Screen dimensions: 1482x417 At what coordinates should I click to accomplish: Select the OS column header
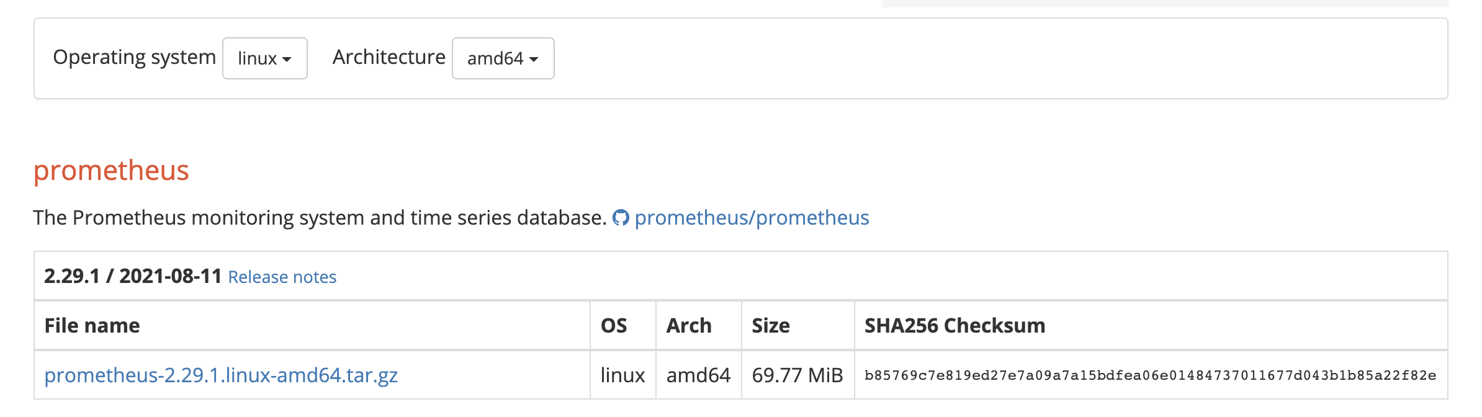point(614,325)
